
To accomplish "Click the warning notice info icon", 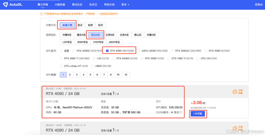I will 41,14.
